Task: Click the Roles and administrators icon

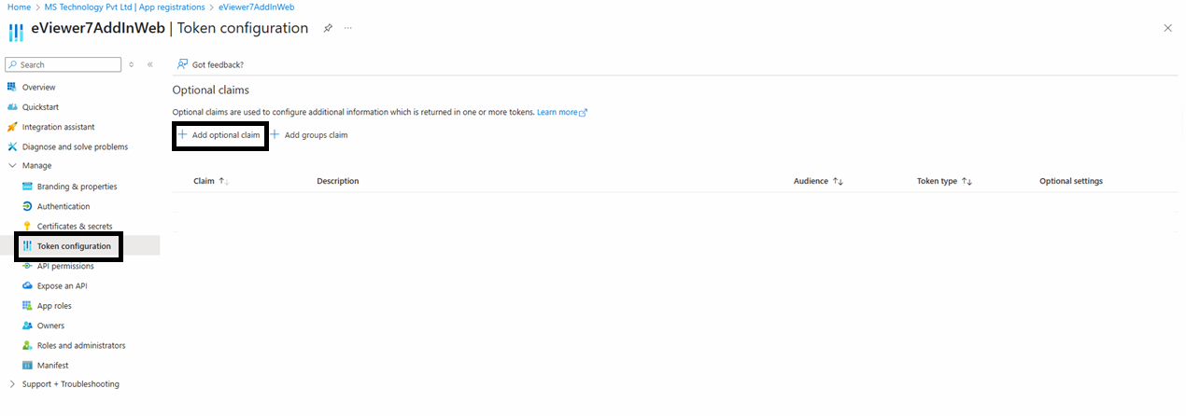Action: 27,345
